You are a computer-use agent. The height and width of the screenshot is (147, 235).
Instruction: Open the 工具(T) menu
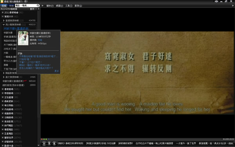69,6
